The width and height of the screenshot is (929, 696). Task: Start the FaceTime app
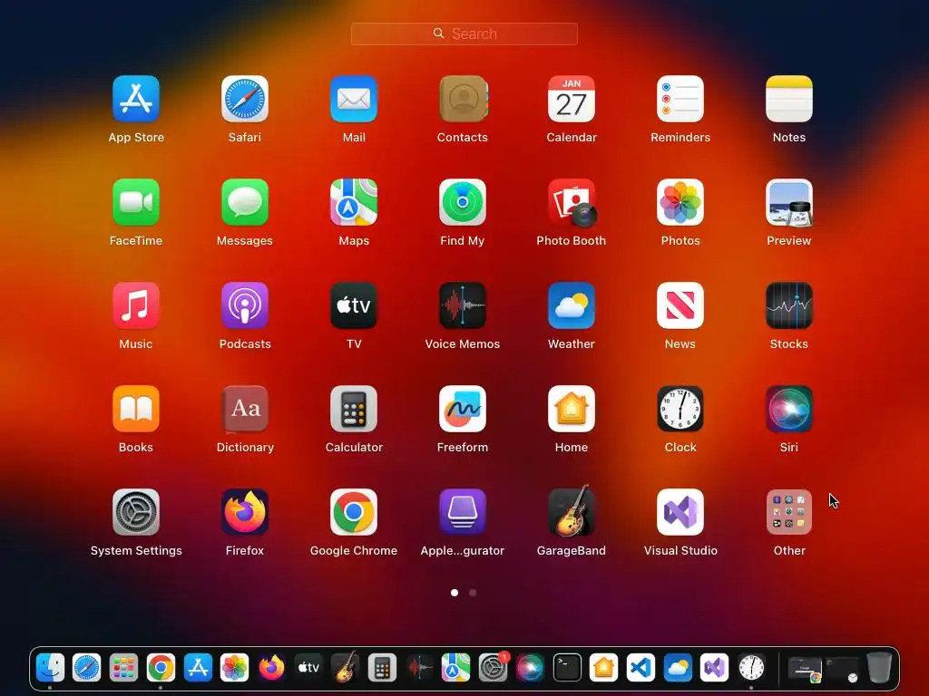coord(136,202)
